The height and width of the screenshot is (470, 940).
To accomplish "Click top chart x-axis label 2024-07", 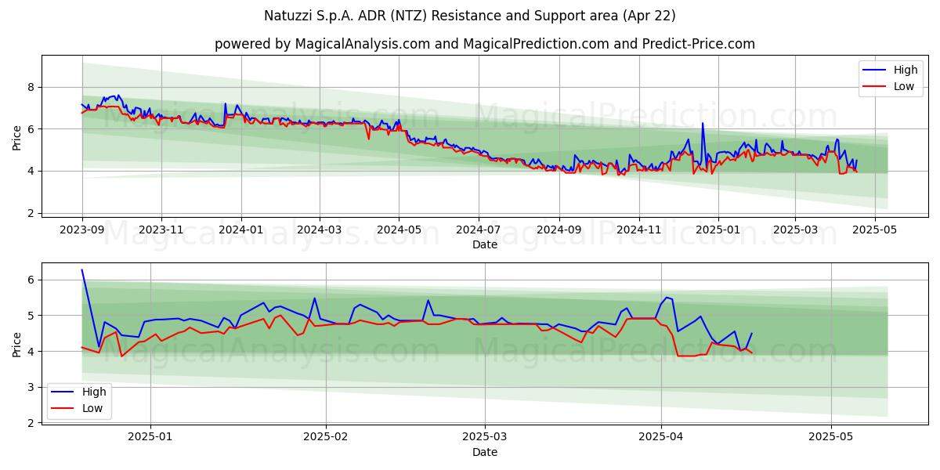I will click(x=478, y=230).
